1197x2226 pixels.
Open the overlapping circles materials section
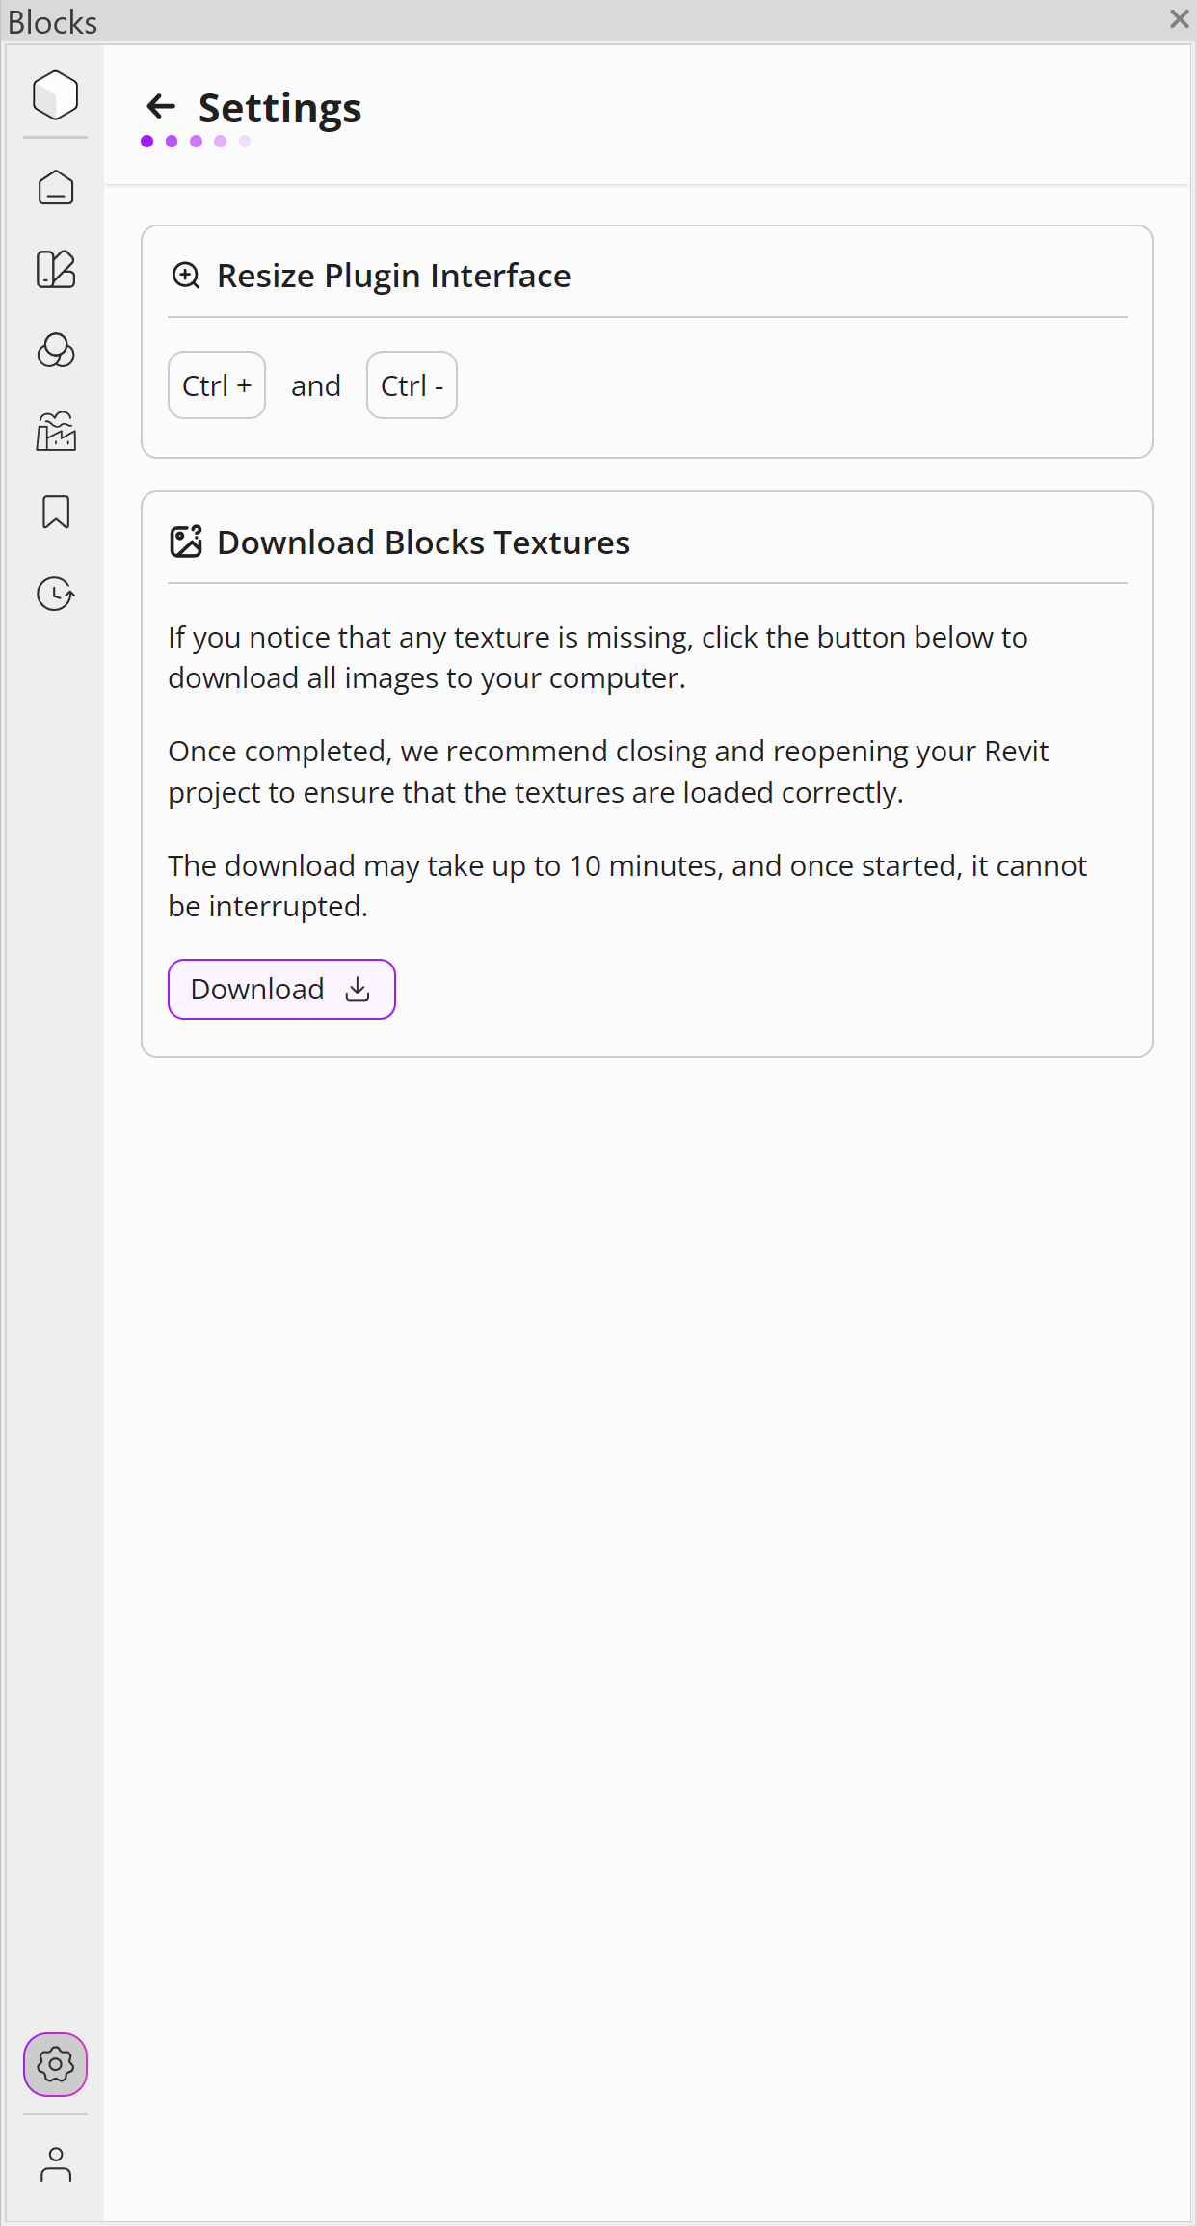(x=55, y=351)
